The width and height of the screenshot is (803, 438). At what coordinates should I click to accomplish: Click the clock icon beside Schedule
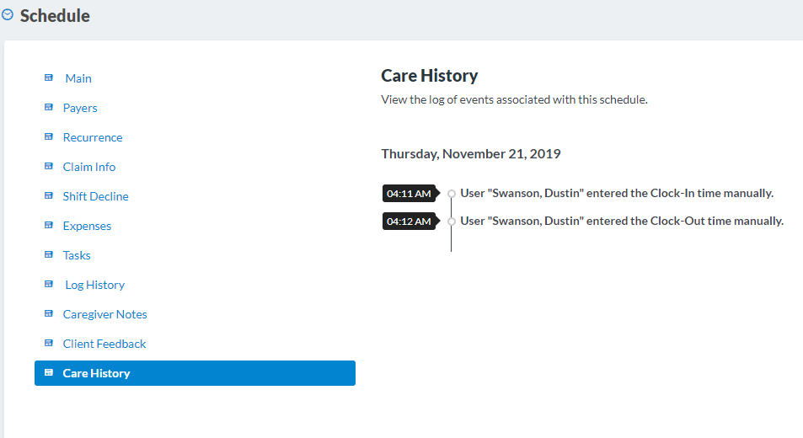(x=8, y=15)
